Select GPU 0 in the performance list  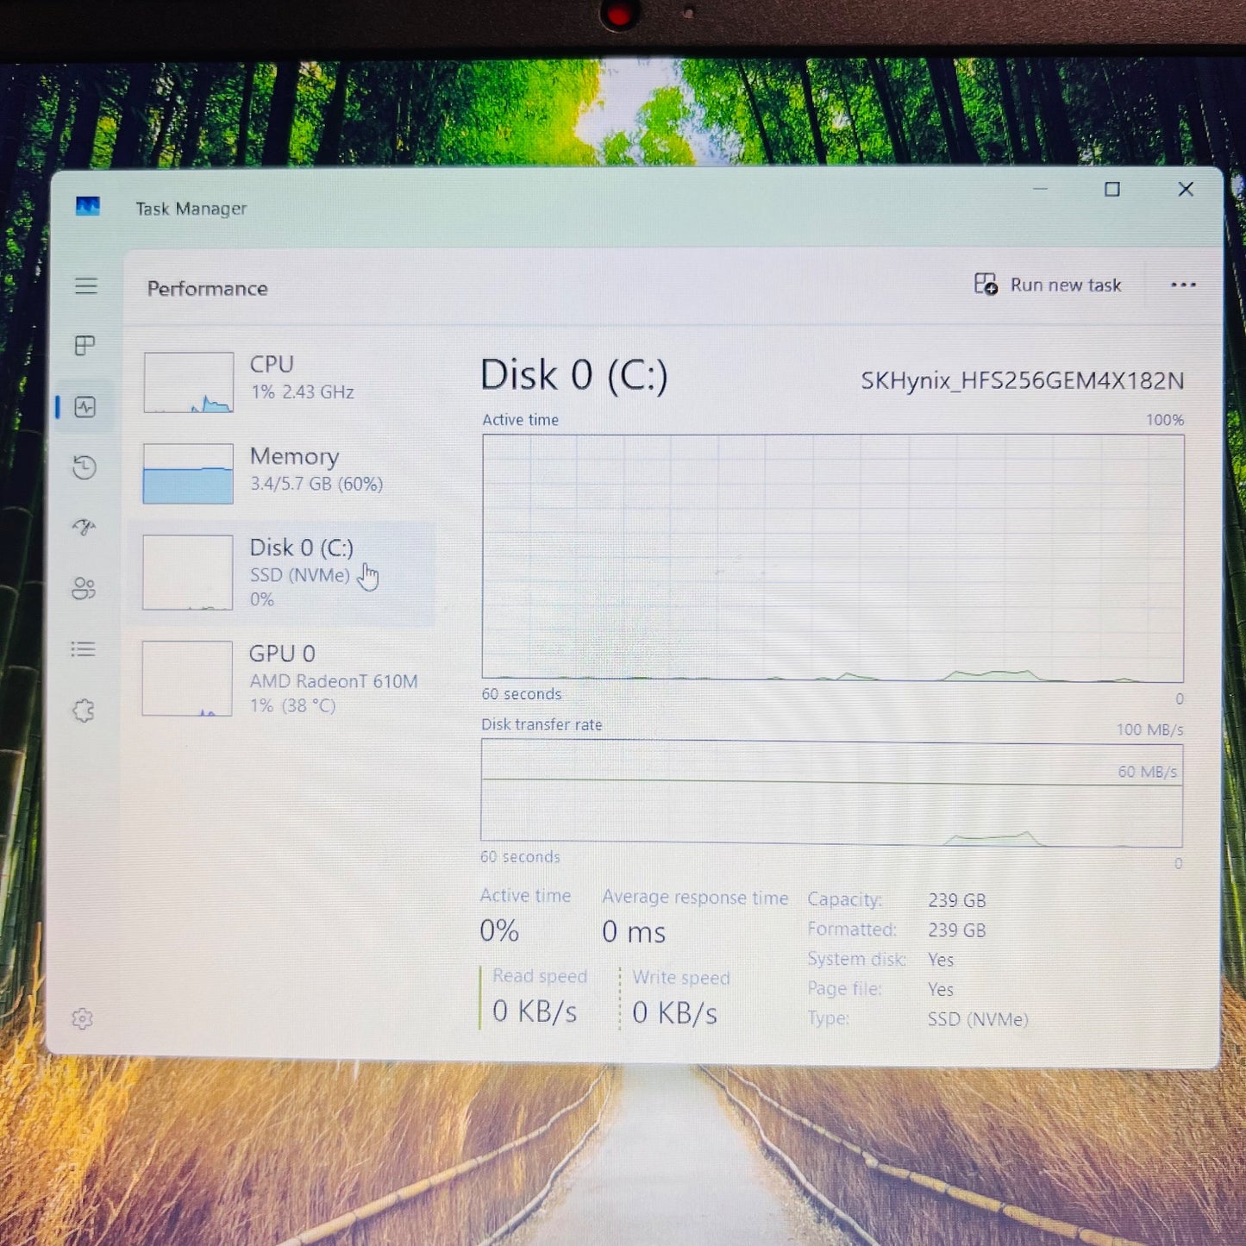pos(281,679)
